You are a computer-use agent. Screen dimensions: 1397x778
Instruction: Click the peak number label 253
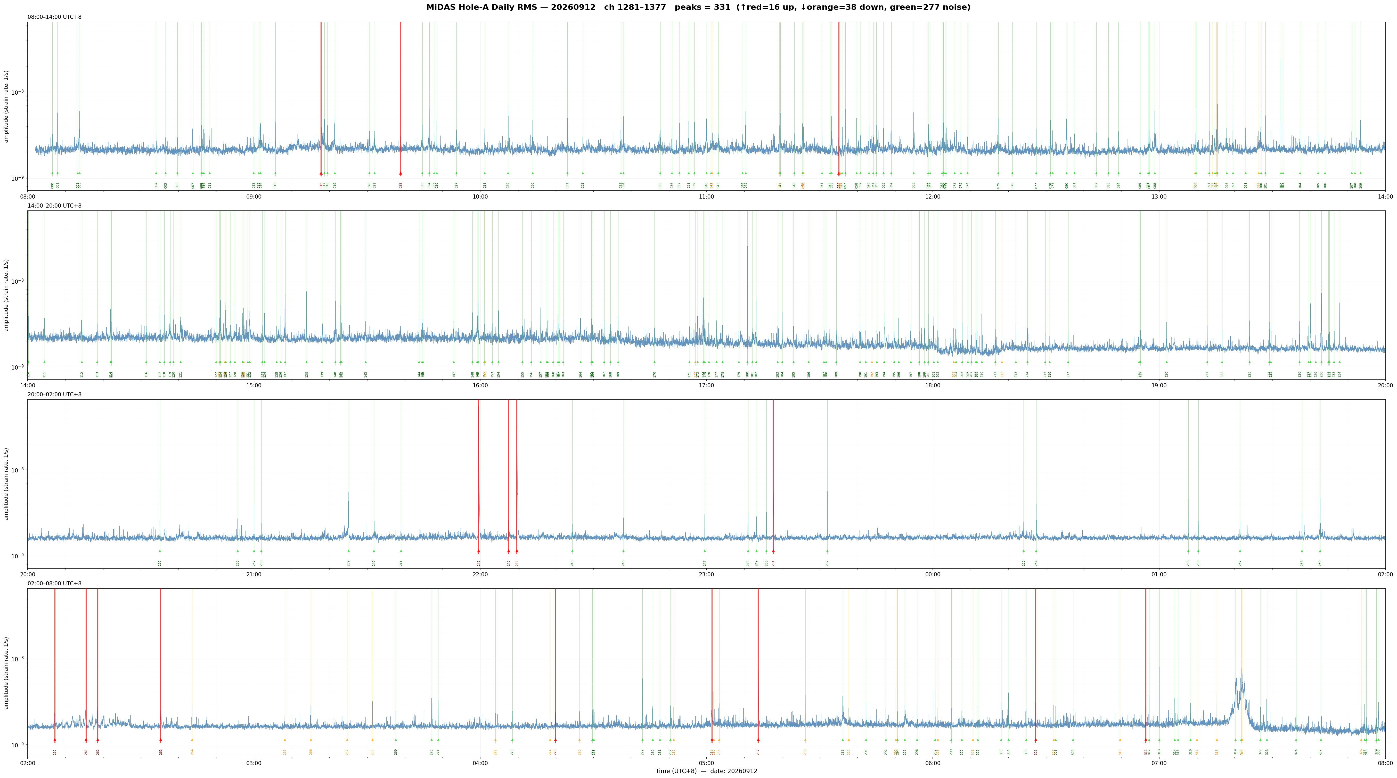pos(1024,563)
